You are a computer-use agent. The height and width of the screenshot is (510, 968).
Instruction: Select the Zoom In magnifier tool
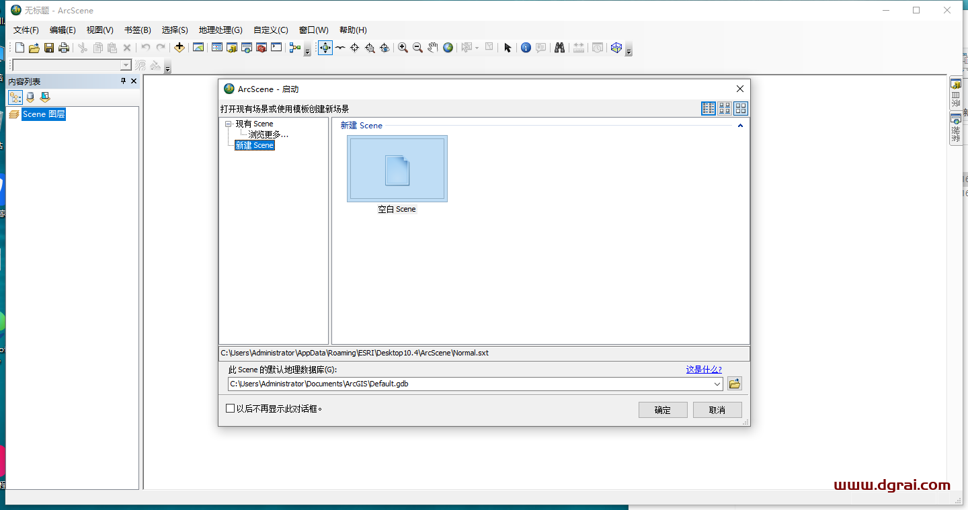[403, 48]
